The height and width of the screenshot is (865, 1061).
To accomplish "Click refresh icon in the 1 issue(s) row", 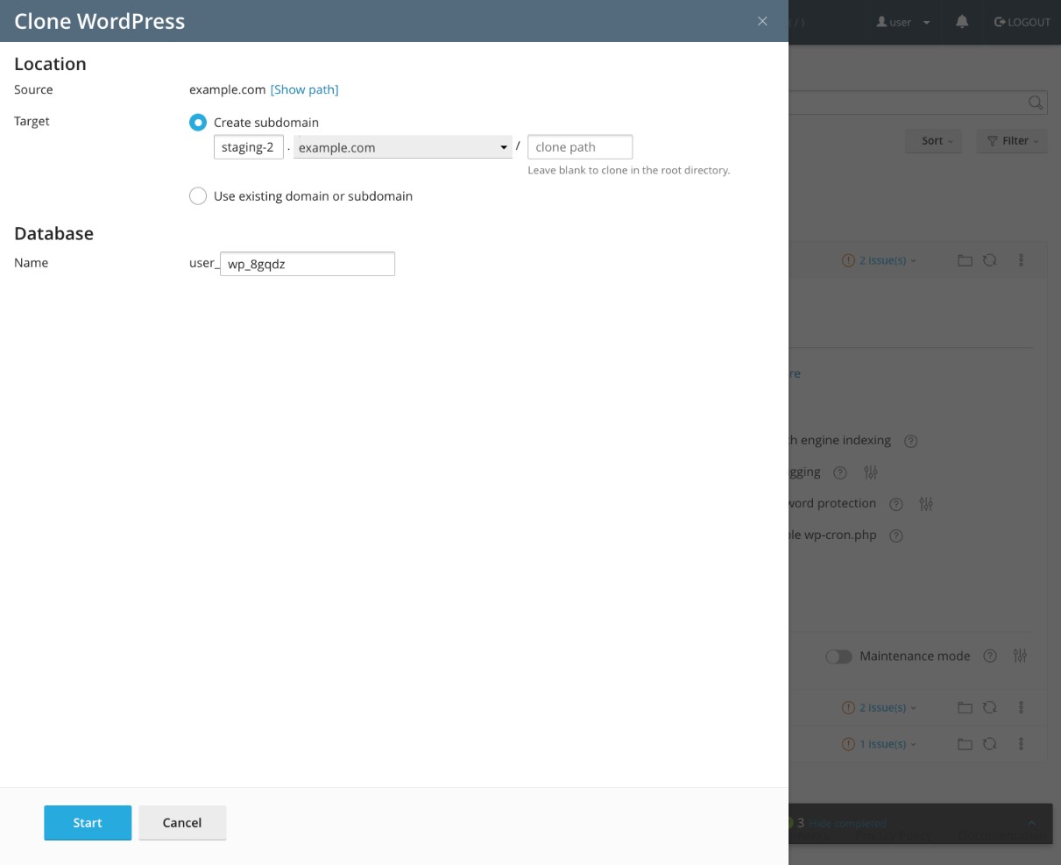I will tap(990, 744).
